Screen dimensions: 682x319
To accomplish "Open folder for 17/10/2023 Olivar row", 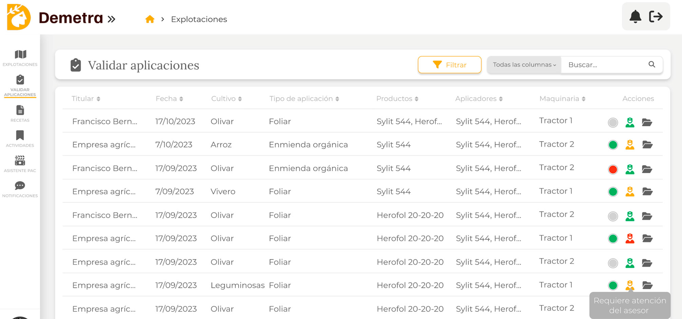I will 647,122.
